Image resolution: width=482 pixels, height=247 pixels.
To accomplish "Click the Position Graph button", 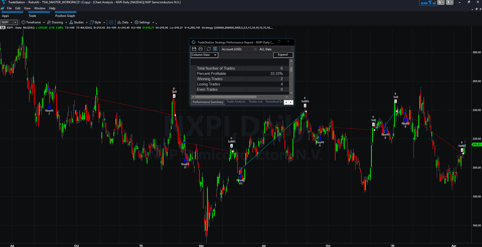I will (x=65, y=16).
